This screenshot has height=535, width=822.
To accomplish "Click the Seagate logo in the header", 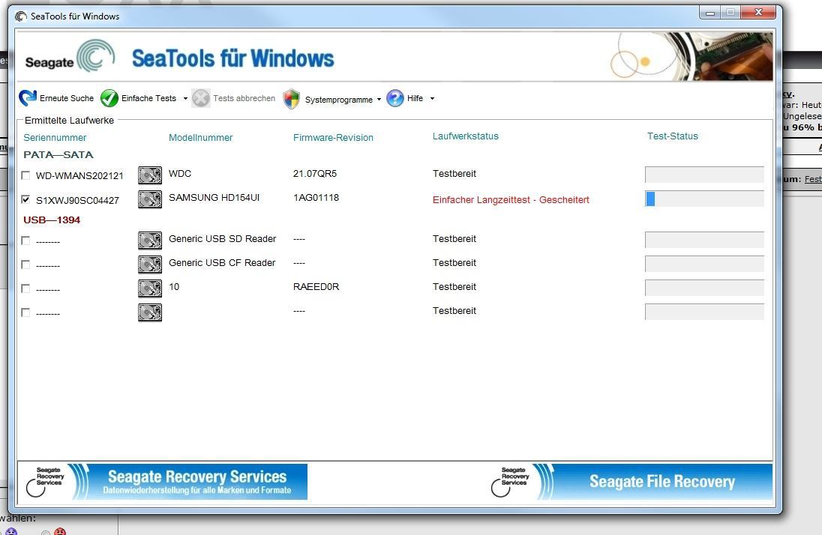I will click(x=70, y=57).
